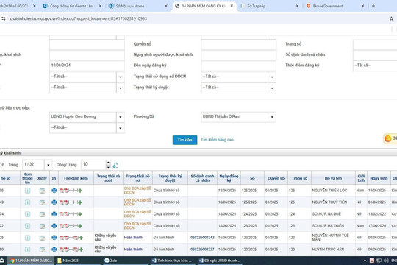Viewport: 397px width, 265px height.
Task: Click the browser address bar URL
Action: coord(78,18)
